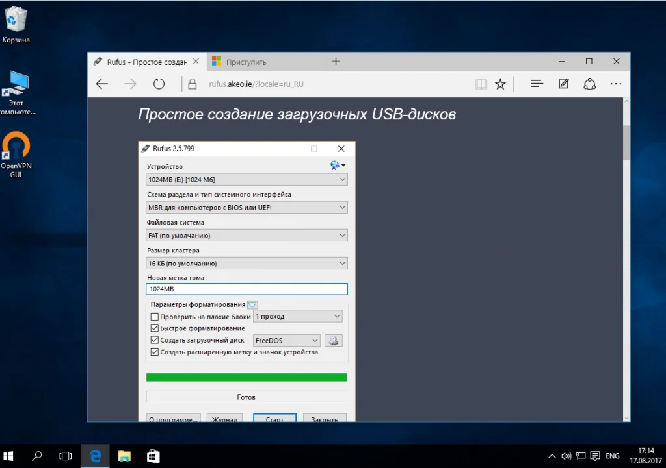Open the Make a Web Note pen icon

pos(564,84)
